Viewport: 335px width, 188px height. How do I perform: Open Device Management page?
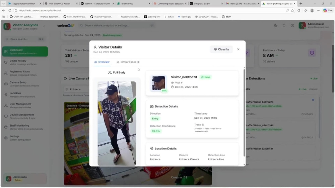pos(25,116)
